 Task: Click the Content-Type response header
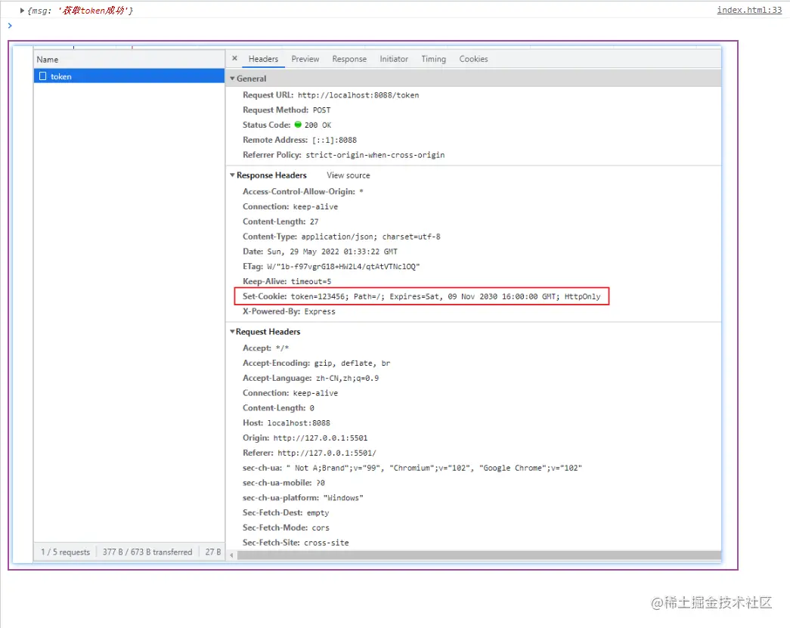(341, 237)
